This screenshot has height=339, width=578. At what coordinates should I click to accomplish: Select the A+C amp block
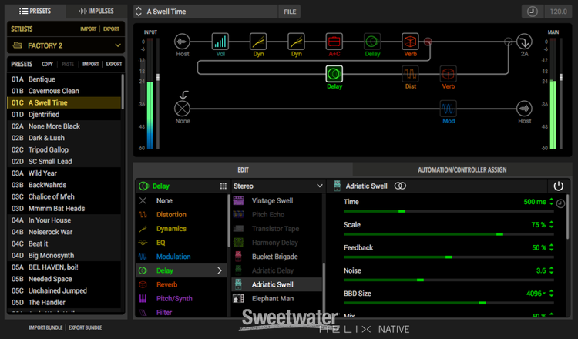[334, 42]
